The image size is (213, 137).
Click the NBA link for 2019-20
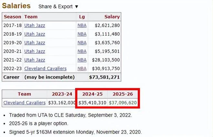click(82, 43)
